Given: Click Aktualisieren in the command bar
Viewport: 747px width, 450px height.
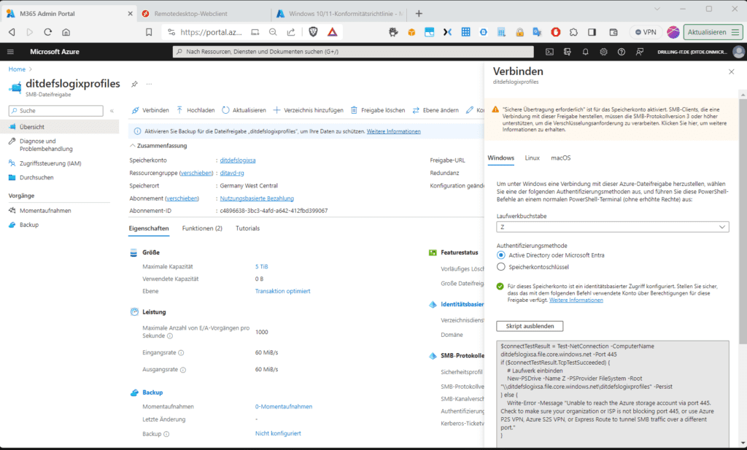Looking at the screenshot, I should (x=244, y=110).
